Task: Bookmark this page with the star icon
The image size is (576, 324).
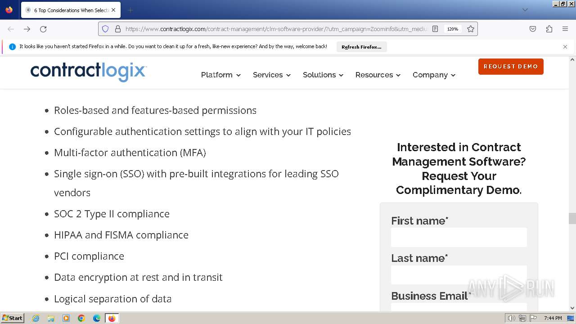Action: pyautogui.click(x=471, y=29)
